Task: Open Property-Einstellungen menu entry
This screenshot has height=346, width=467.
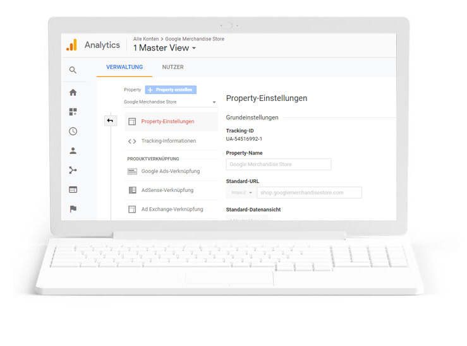Action: pos(171,121)
